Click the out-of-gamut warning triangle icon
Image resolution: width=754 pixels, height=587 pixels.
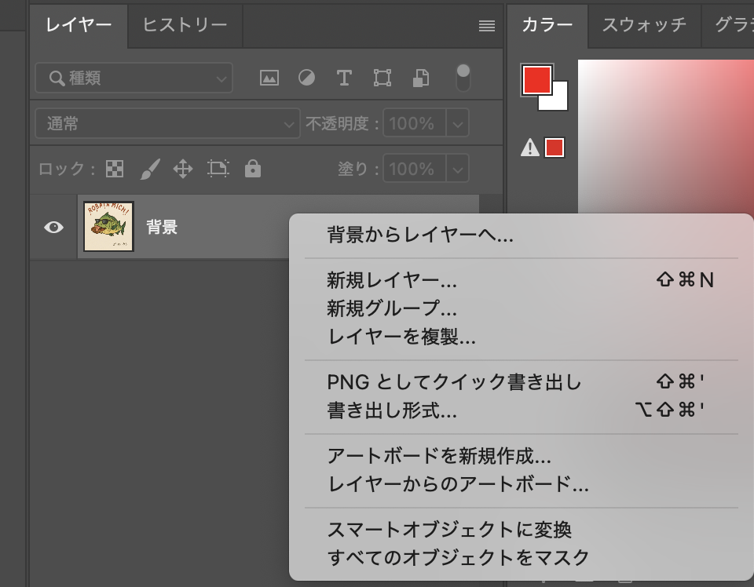530,148
